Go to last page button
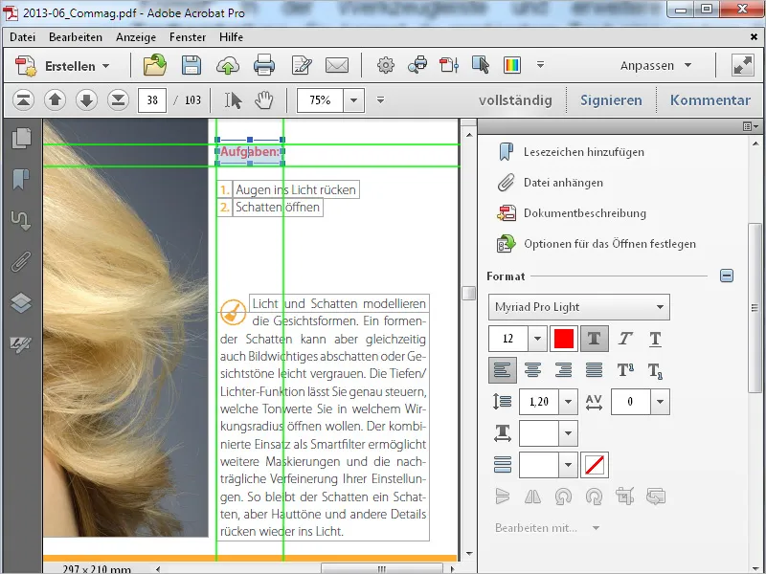This screenshot has width=766, height=574. tap(118, 100)
